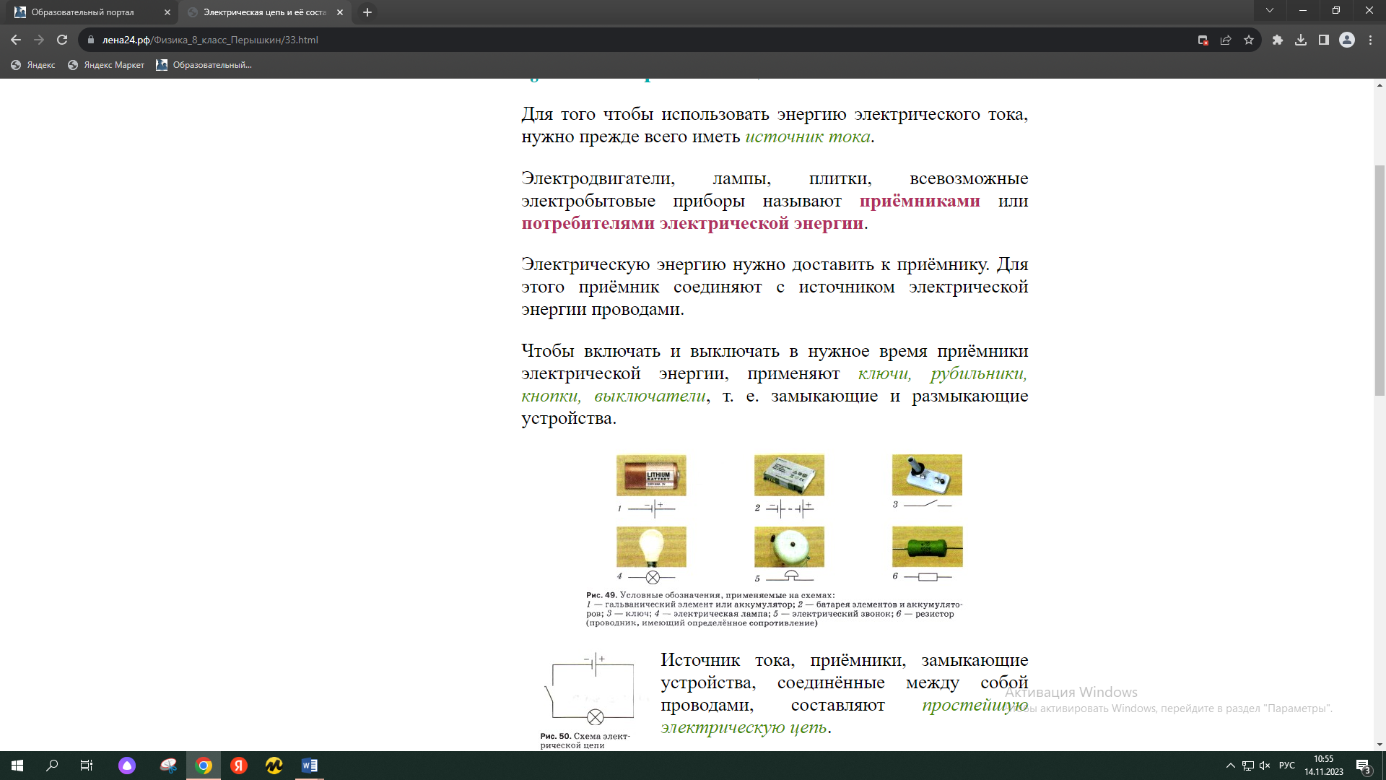The width and height of the screenshot is (1386, 780).
Task: Open the Яндекс bookmark
Action: coord(33,65)
